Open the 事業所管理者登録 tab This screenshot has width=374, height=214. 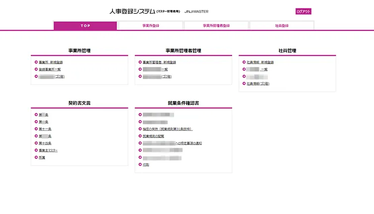point(216,26)
